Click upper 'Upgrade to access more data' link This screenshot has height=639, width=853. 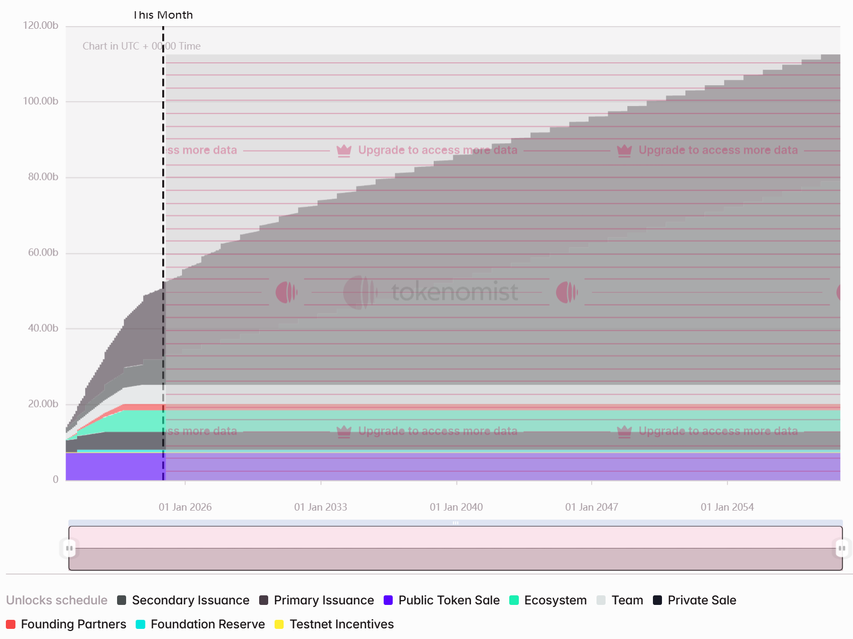click(437, 150)
